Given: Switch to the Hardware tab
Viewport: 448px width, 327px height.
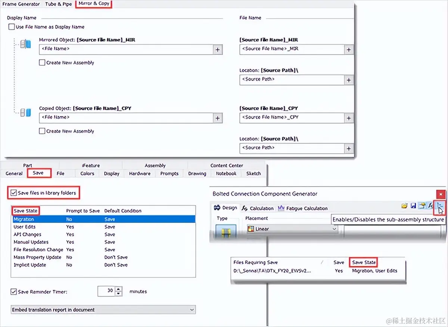Looking at the screenshot, I should (140, 174).
